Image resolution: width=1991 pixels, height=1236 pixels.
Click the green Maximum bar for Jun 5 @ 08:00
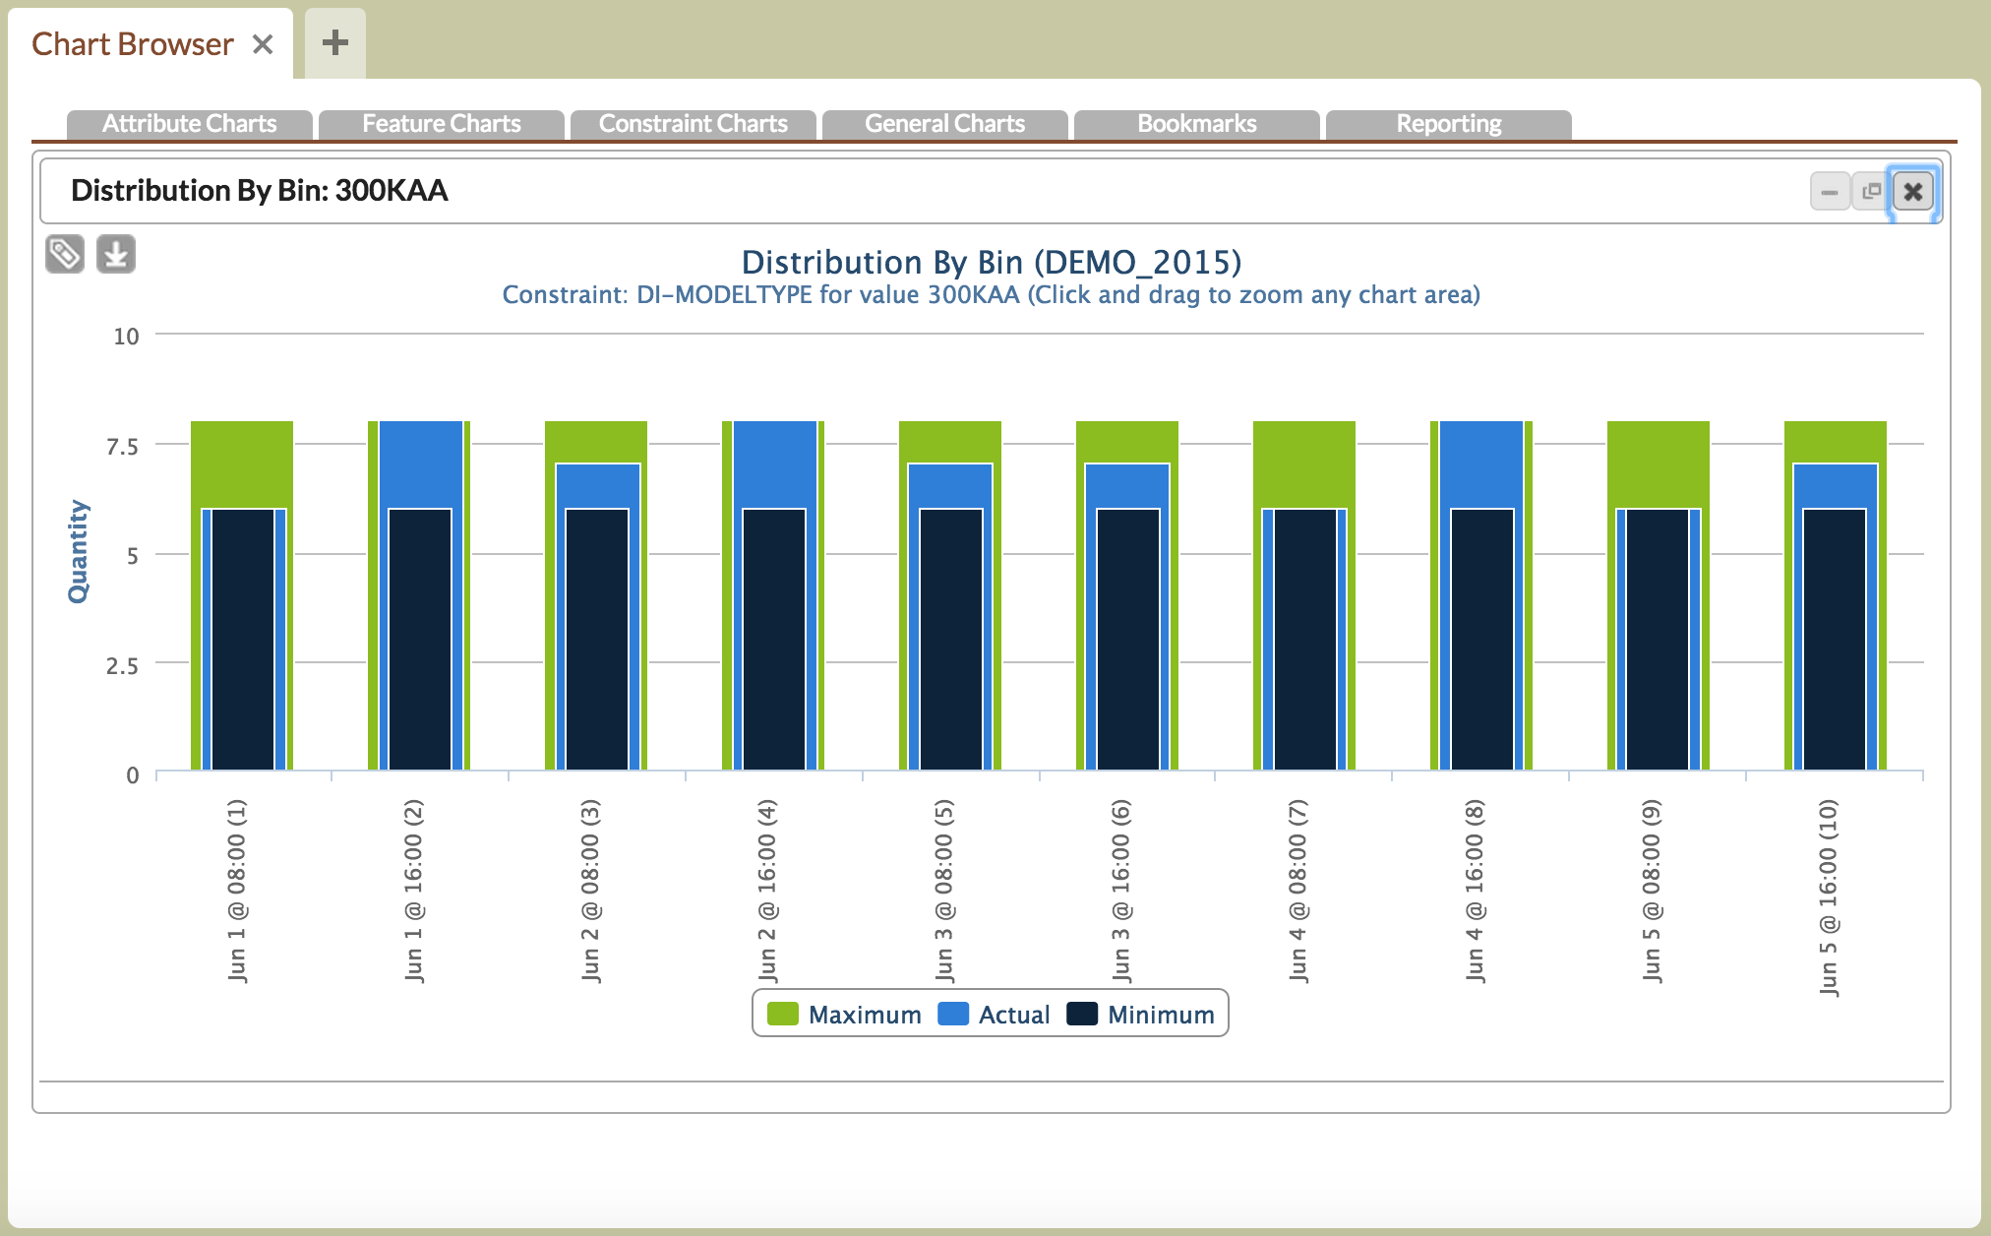1659,463
